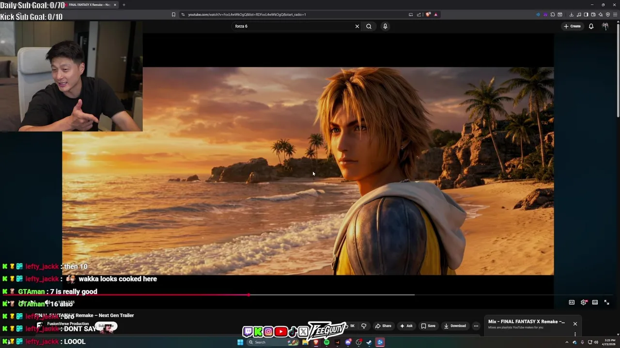Click the YouTube search magnifier button
620x348 pixels.
click(369, 26)
